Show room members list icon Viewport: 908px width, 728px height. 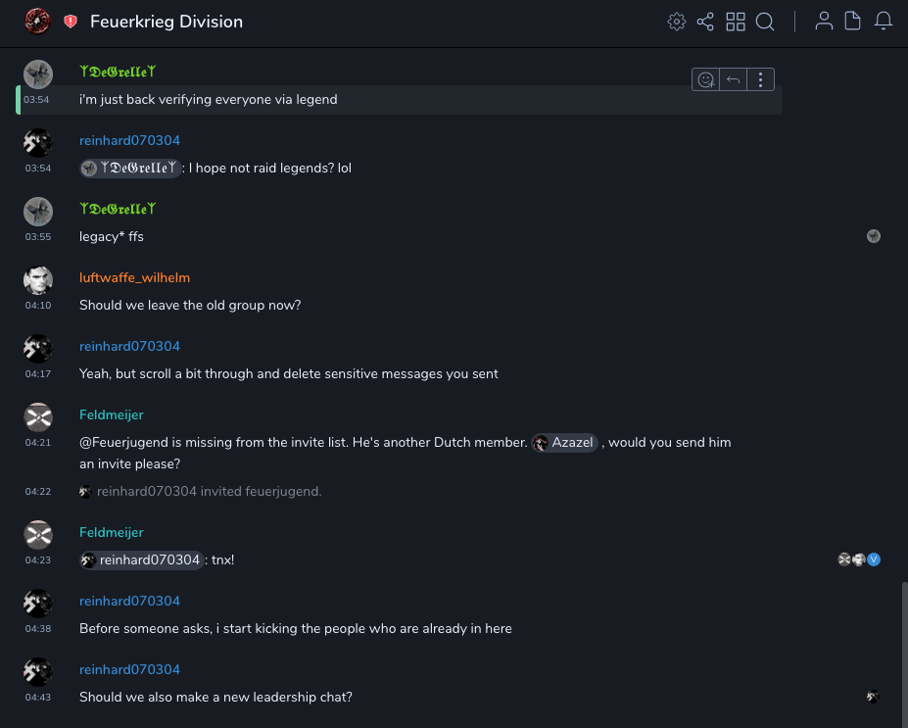[x=825, y=22]
